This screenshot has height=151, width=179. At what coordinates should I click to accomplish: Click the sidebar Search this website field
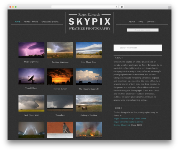tap(138, 48)
